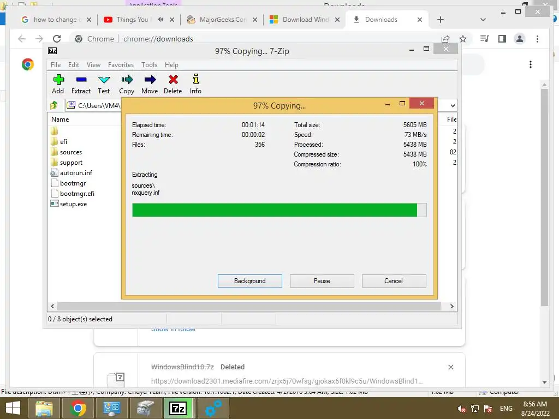Switch to the MajorGeeks.Com tab

221,20
